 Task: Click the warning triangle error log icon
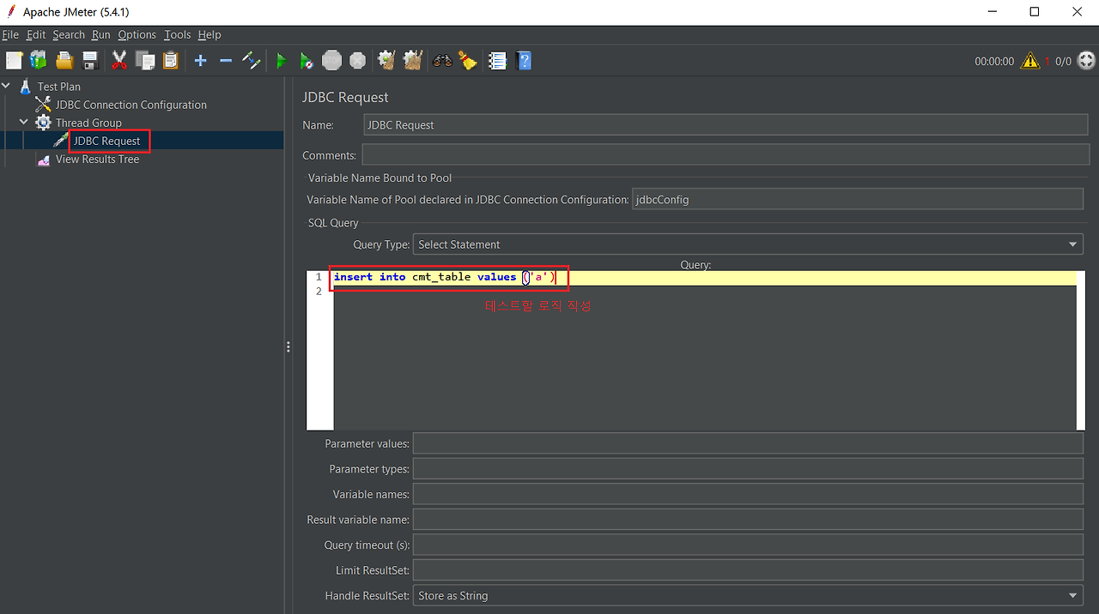(1030, 61)
